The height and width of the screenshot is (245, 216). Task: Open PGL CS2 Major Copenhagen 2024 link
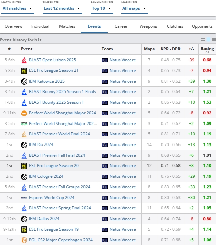click(x=61, y=240)
